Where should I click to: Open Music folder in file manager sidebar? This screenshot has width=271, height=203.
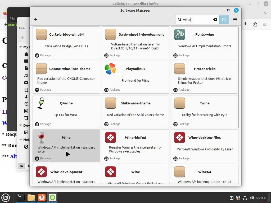point(26,75)
